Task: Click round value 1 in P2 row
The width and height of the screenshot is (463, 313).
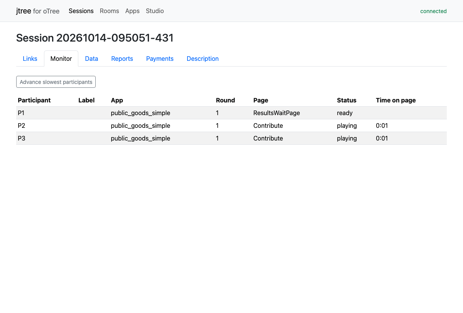Action: click(217, 126)
